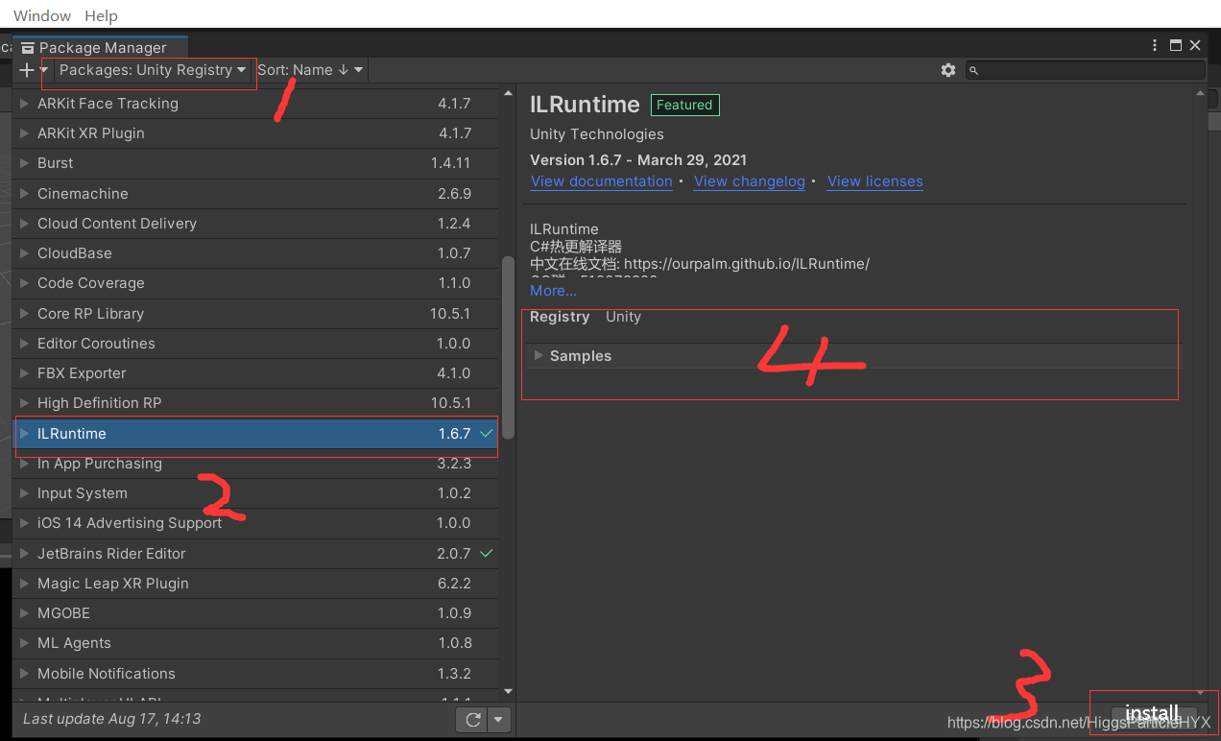
Task: Select ML Agents package
Action: (x=255, y=643)
